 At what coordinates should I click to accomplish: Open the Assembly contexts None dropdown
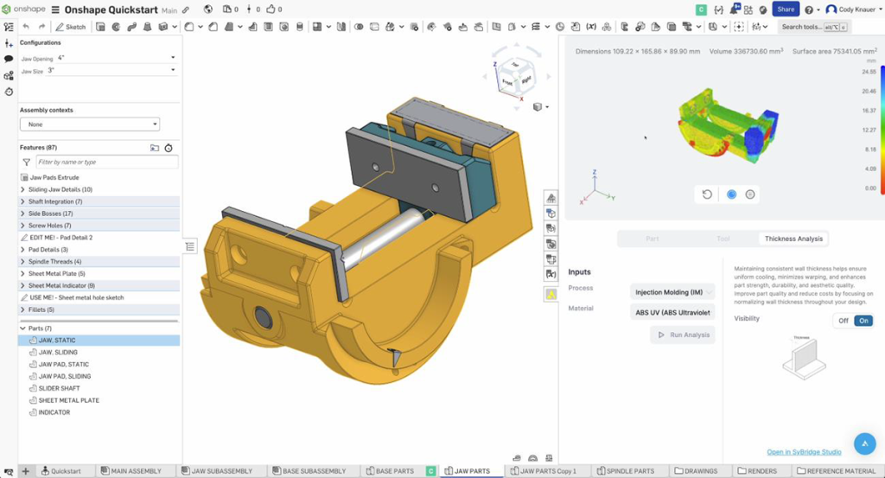tap(90, 124)
